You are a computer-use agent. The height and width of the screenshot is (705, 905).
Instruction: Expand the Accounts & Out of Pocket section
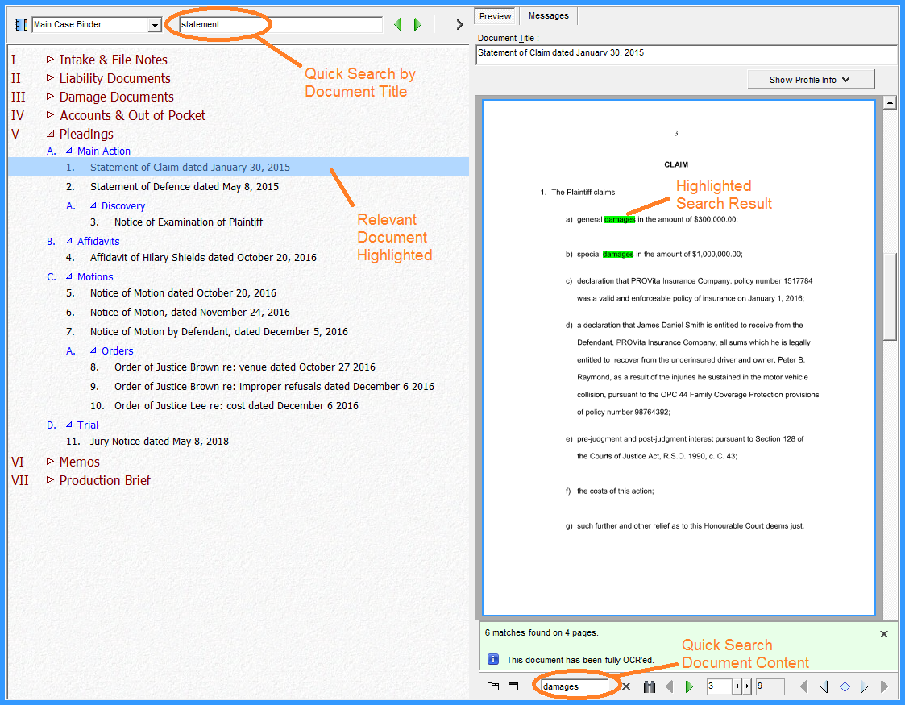click(50, 114)
